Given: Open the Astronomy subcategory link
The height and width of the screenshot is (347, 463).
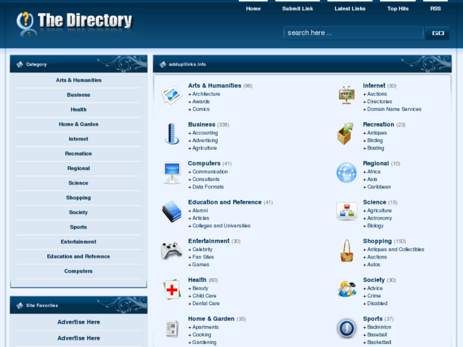Looking at the screenshot, I should [x=380, y=218].
